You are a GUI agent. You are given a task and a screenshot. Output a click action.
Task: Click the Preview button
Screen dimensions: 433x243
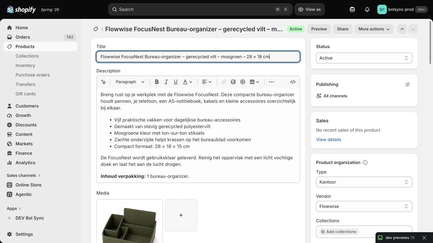[319, 29]
